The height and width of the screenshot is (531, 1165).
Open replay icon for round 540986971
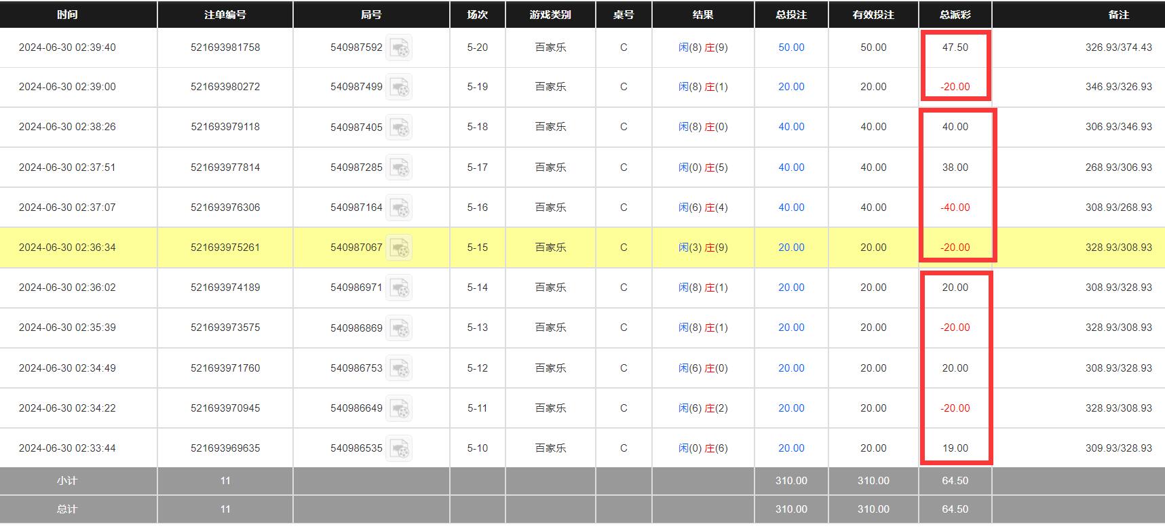[x=399, y=288]
